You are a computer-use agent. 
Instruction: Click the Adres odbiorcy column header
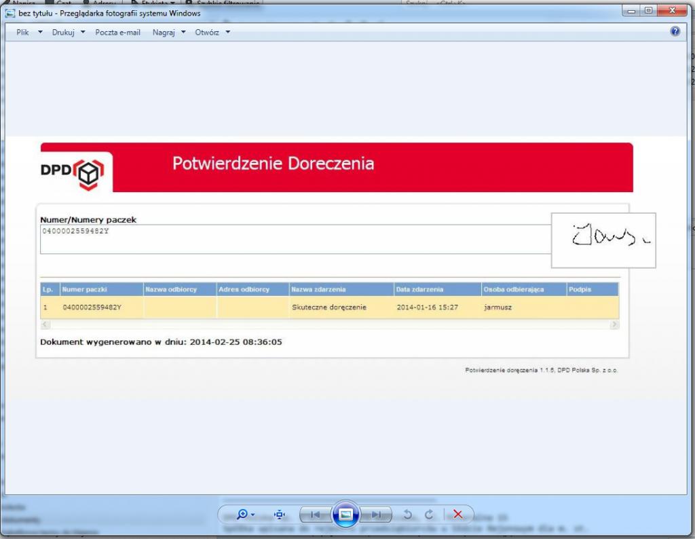point(252,289)
